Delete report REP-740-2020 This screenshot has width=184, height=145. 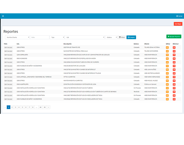click(174, 66)
